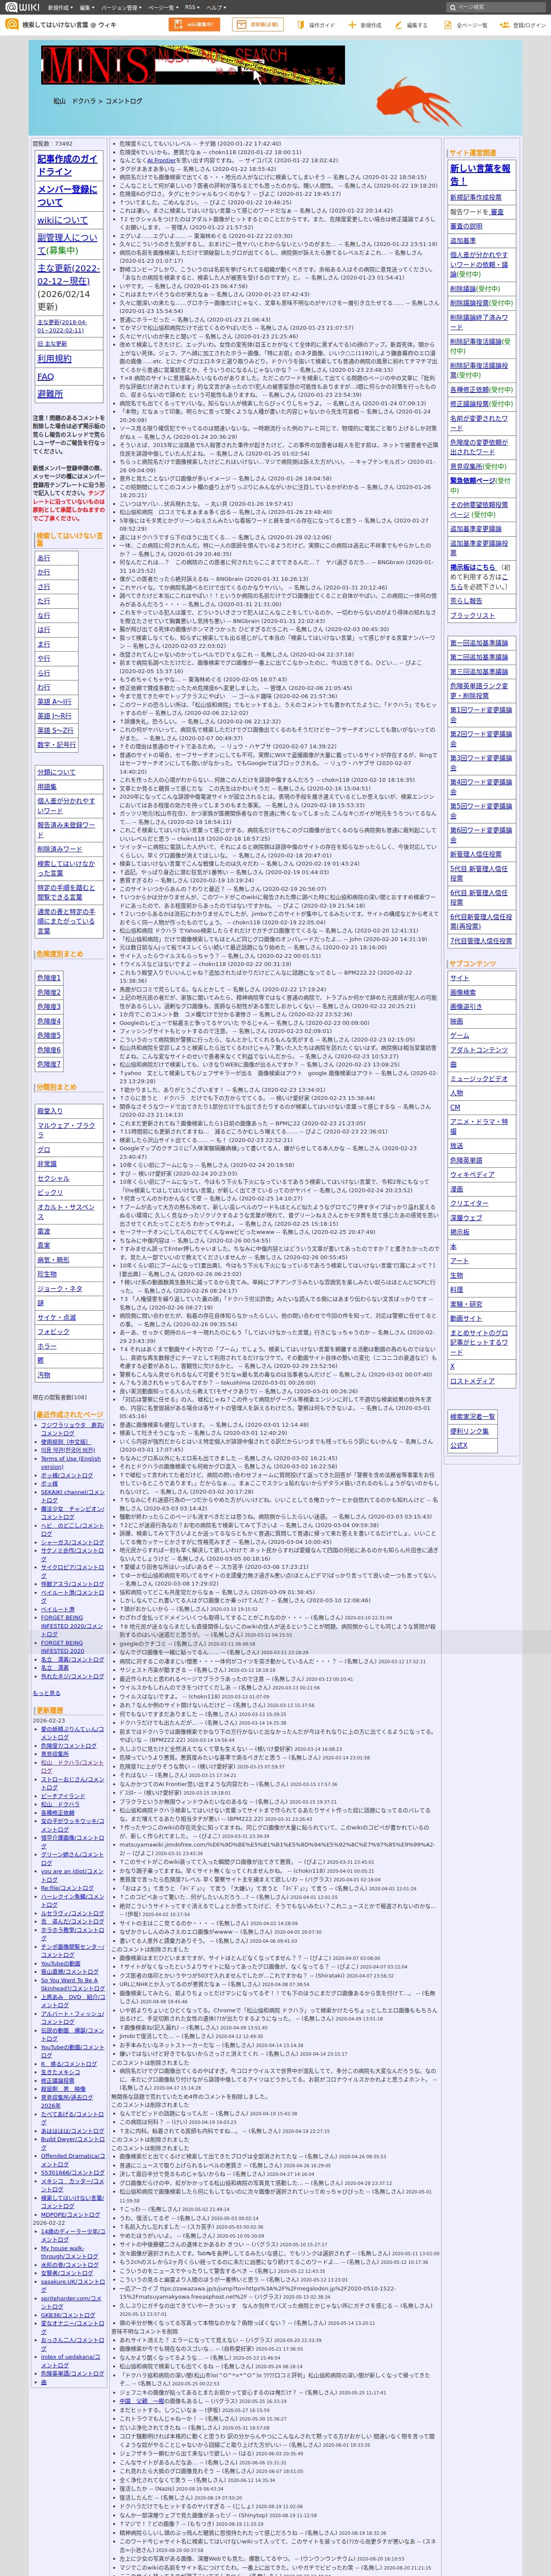
Task: Open the 記事作成のガイドライン link
Action: tap(67, 165)
